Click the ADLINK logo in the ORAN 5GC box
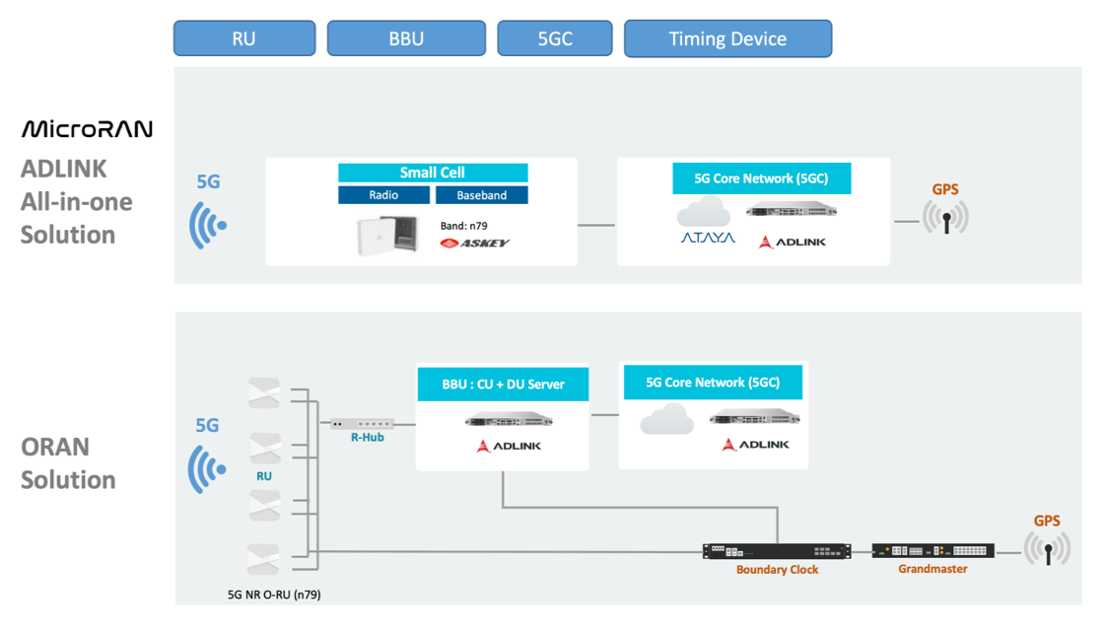This screenshot has width=1104, height=631. tap(755, 445)
